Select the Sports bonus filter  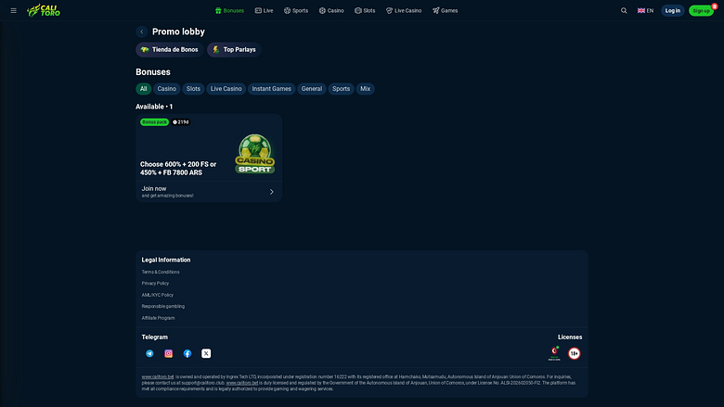click(x=342, y=89)
